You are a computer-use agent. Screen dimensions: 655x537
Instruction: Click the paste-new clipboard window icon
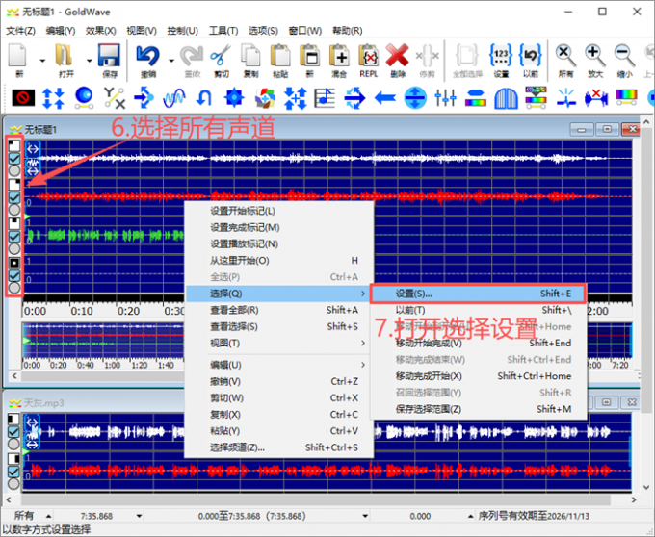point(309,56)
